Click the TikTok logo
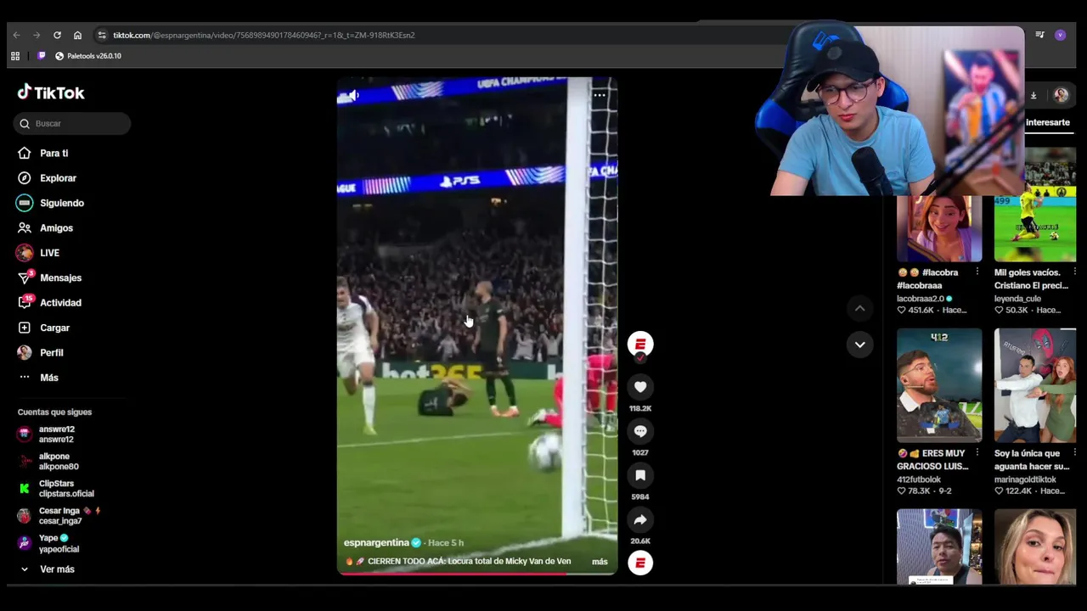 coord(51,92)
